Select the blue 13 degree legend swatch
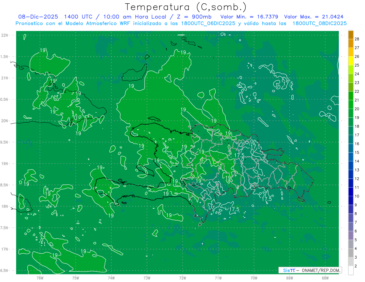The height and width of the screenshot is (282, 365). (x=351, y=166)
